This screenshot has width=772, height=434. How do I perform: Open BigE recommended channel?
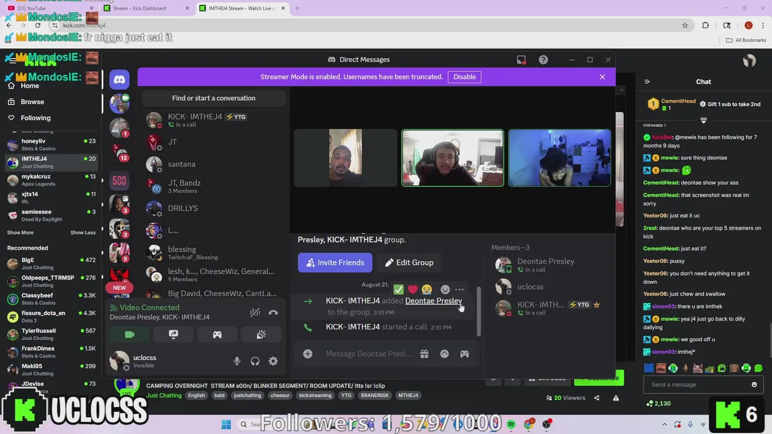(x=51, y=263)
